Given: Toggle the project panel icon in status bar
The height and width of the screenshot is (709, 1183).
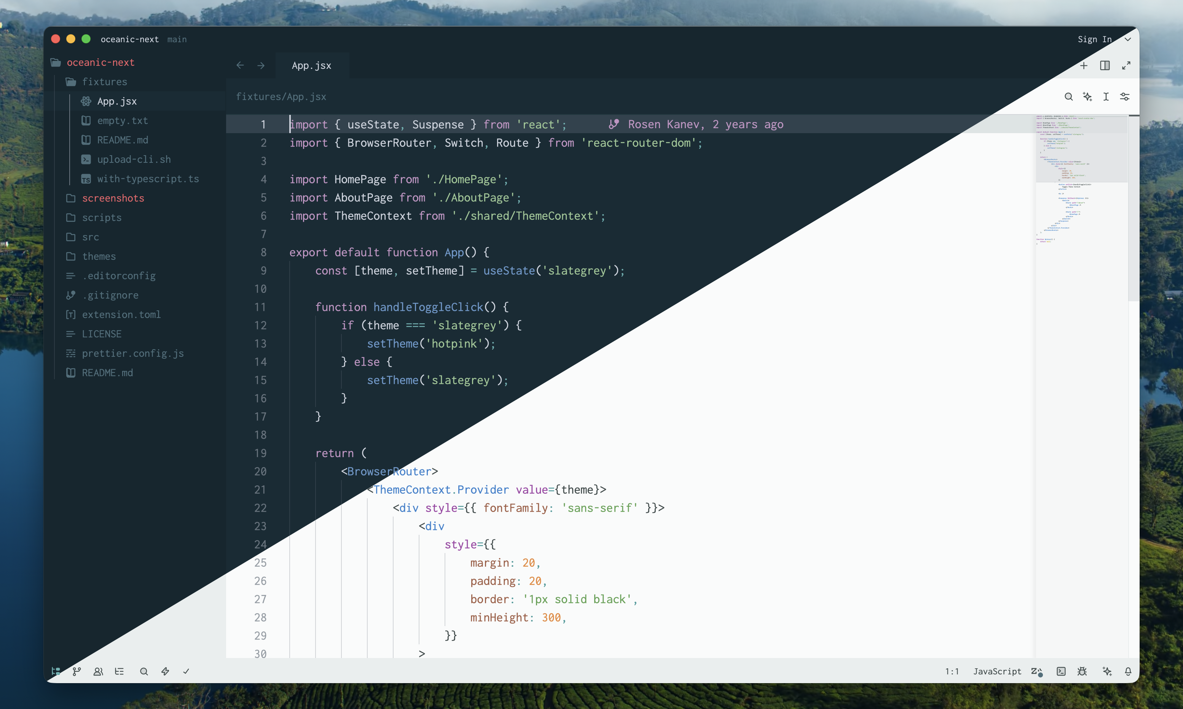Looking at the screenshot, I should (56, 671).
